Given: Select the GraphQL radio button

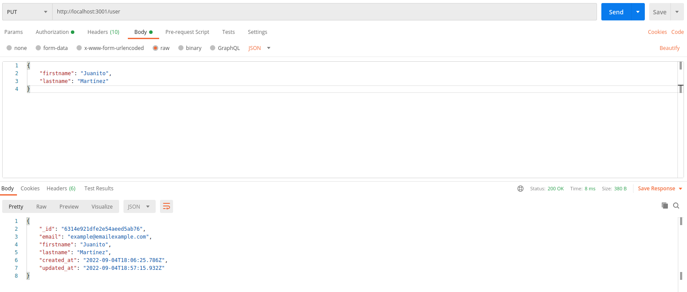Looking at the screenshot, I should 213,48.
